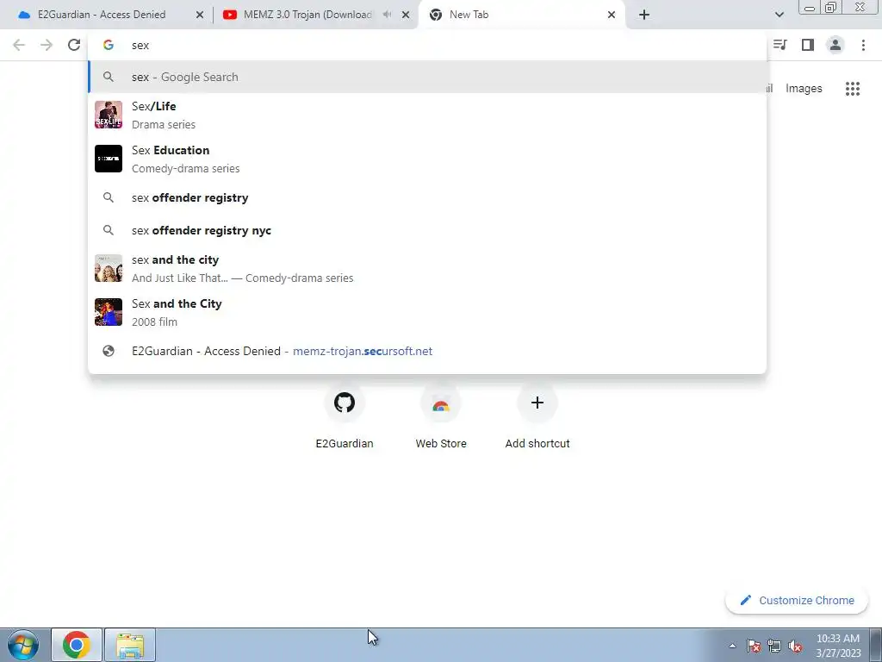This screenshot has width=882, height=662.
Task: Click the Sex Education black thumbnail
Action: point(108,159)
